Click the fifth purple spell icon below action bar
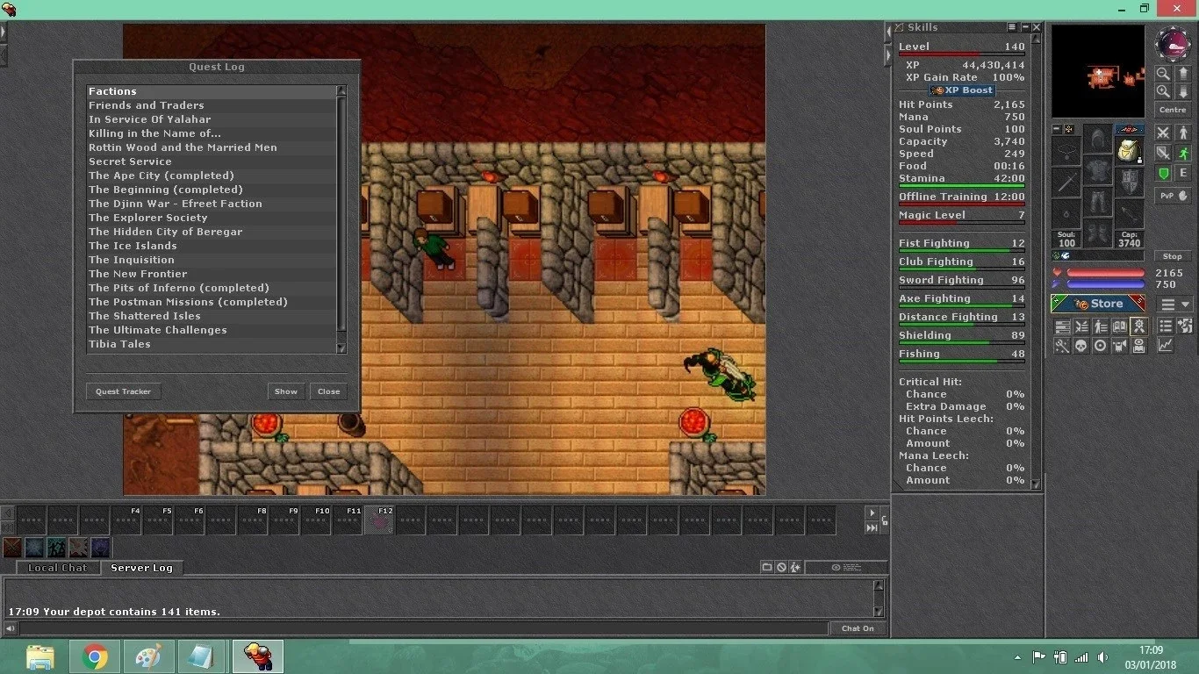This screenshot has height=674, width=1199. coord(100,548)
